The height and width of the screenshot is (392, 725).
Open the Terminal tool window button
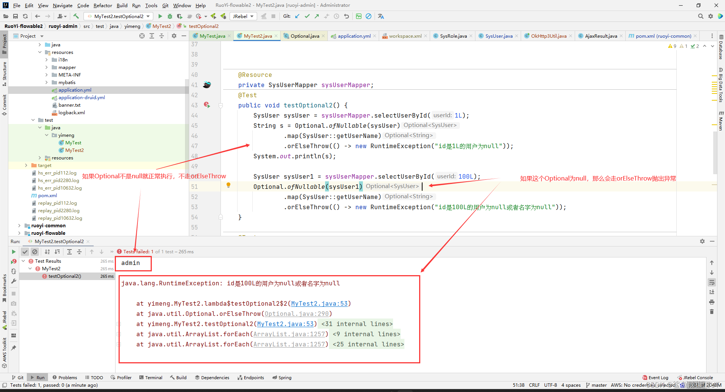pos(151,377)
